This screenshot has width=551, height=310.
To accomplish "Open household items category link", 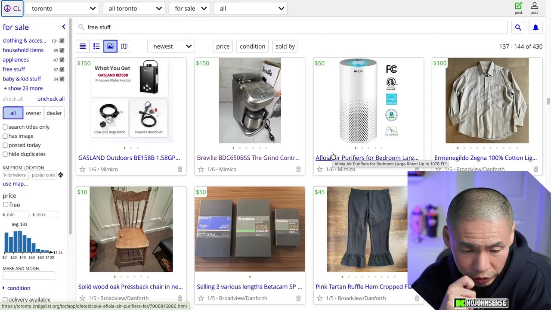I will (23, 50).
